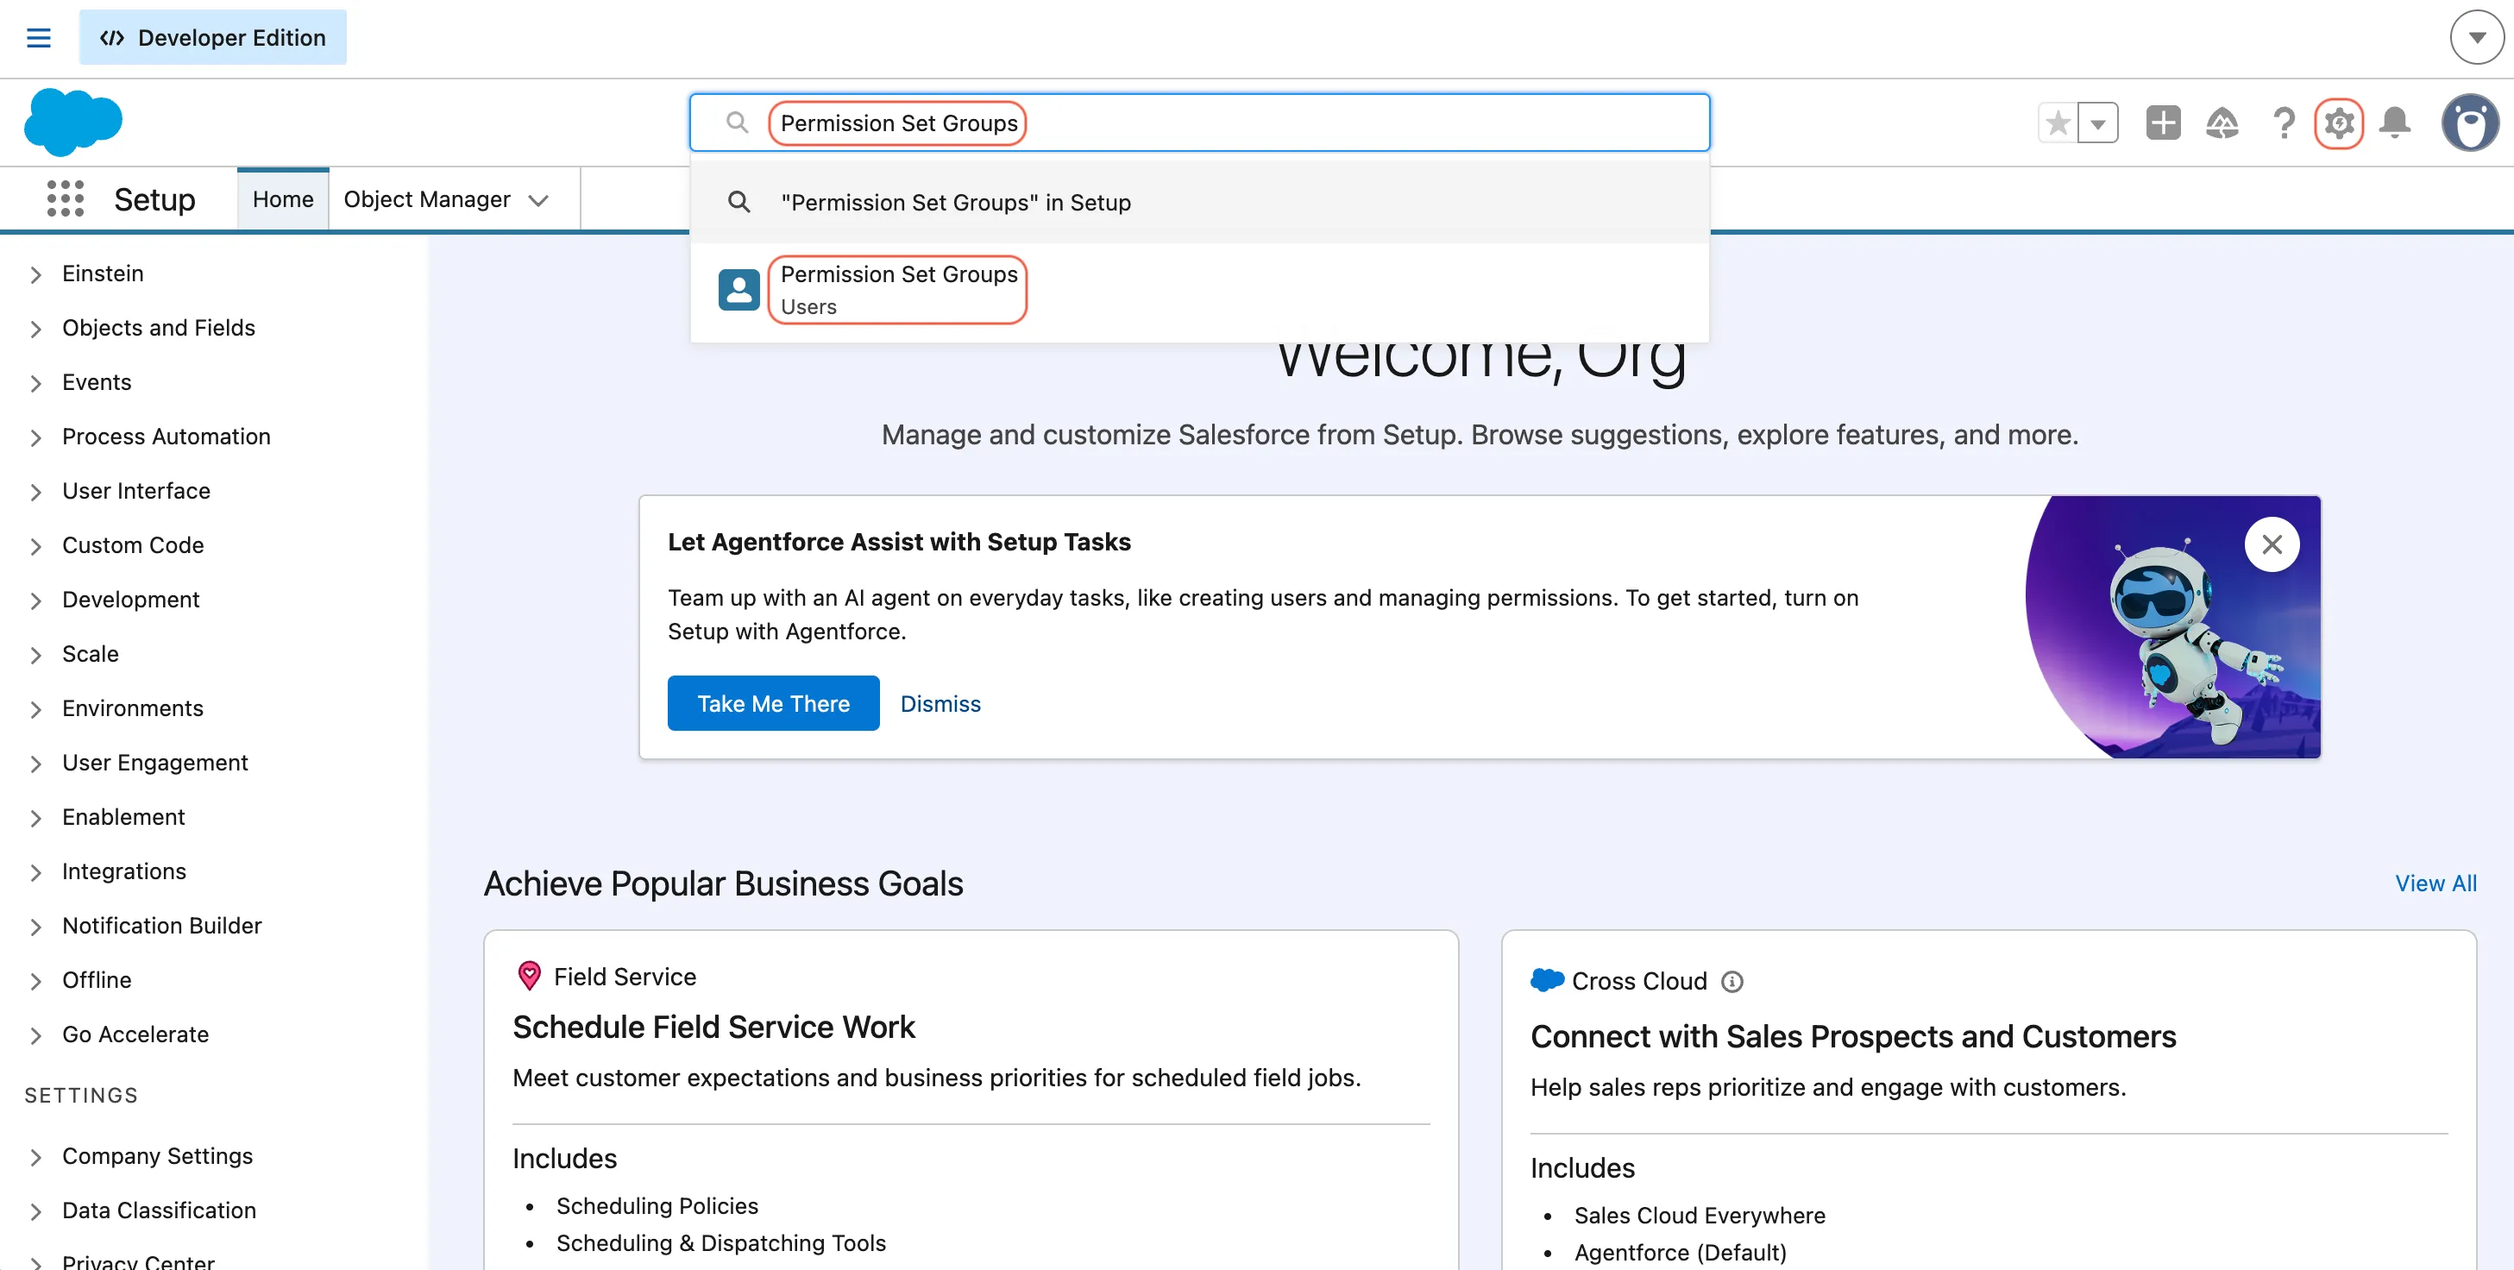This screenshot has height=1270, width=2514.
Task: Click Agentforce (Default) list item
Action: point(1680,1253)
